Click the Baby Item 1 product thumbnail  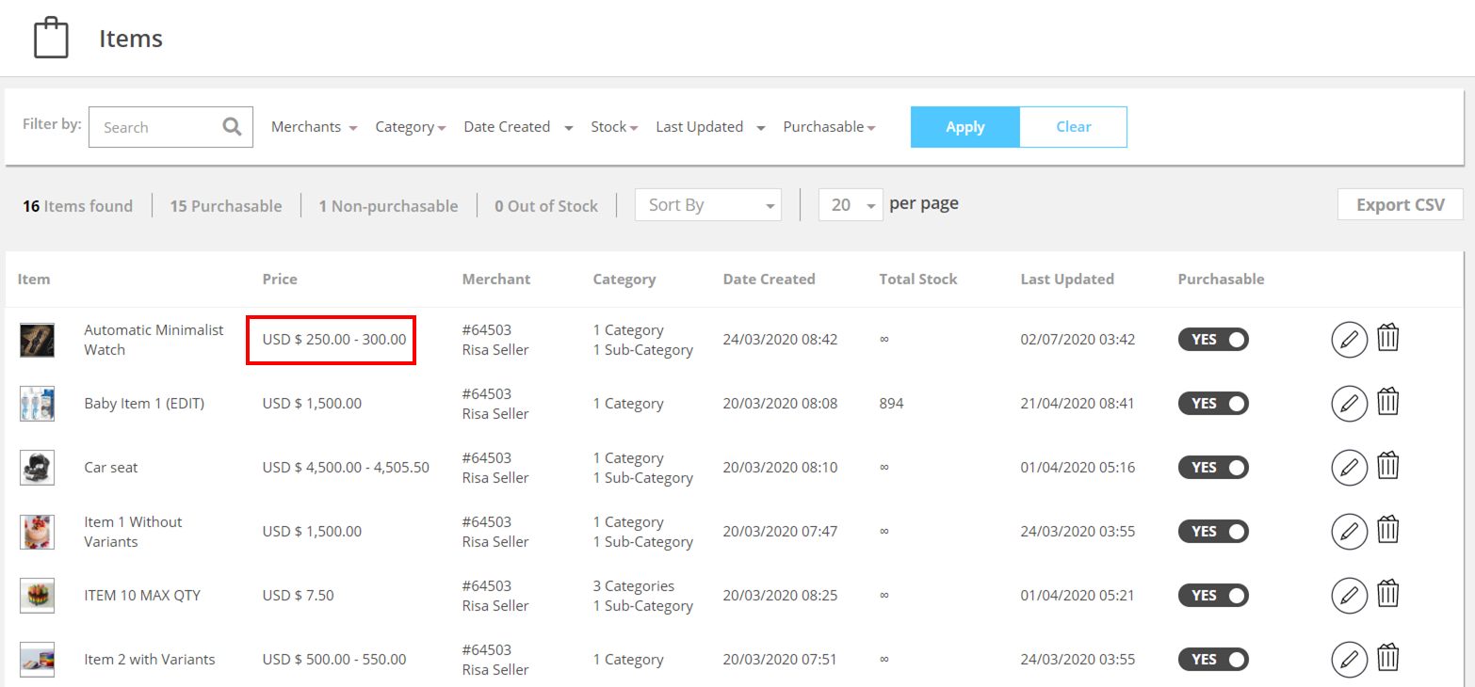(38, 404)
